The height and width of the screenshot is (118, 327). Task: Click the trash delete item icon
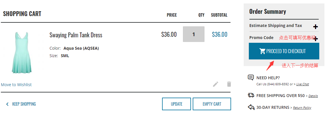(x=229, y=84)
